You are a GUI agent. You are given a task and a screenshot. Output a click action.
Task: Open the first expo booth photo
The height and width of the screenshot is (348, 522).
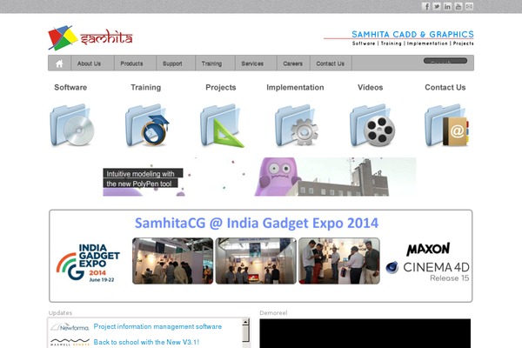173,261
